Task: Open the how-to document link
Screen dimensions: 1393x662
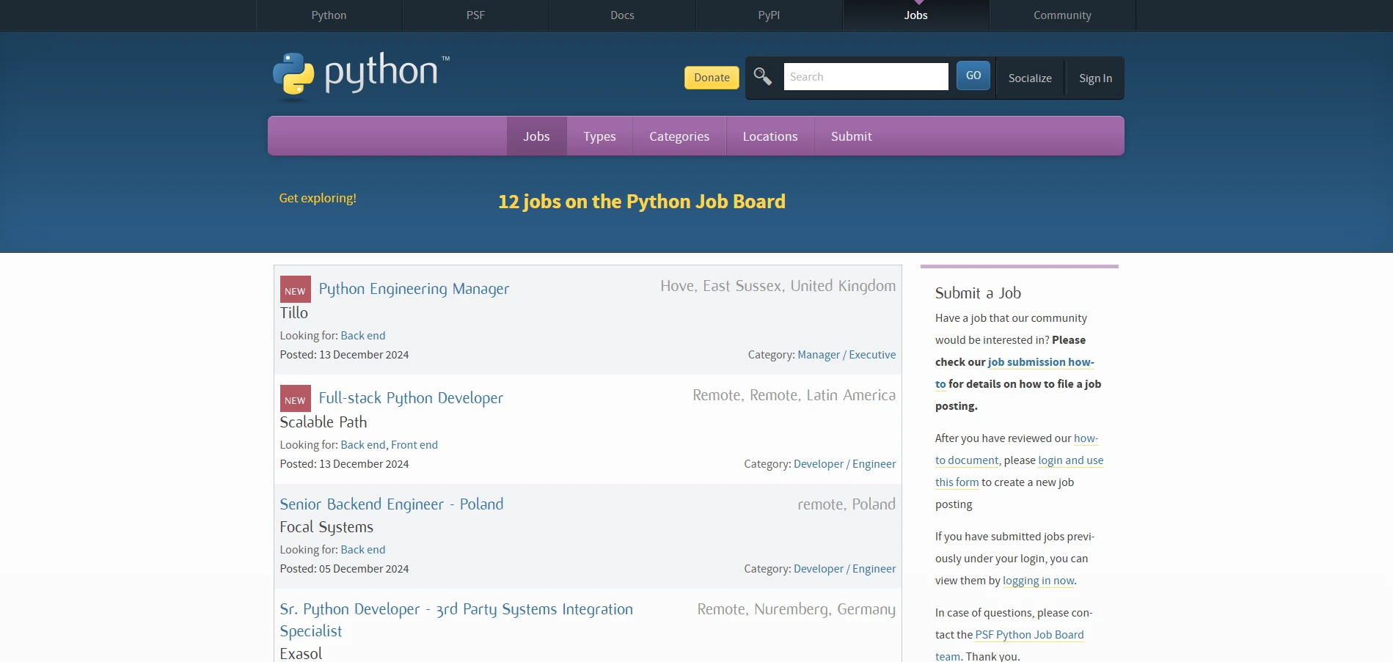Action: pyautogui.click(x=1017, y=449)
